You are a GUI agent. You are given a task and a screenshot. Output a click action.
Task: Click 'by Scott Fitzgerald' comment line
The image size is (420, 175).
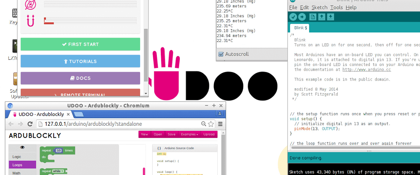click(x=316, y=94)
